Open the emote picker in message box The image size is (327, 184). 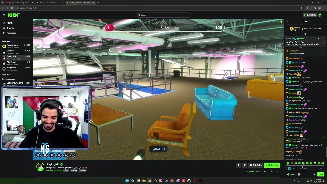point(321,168)
